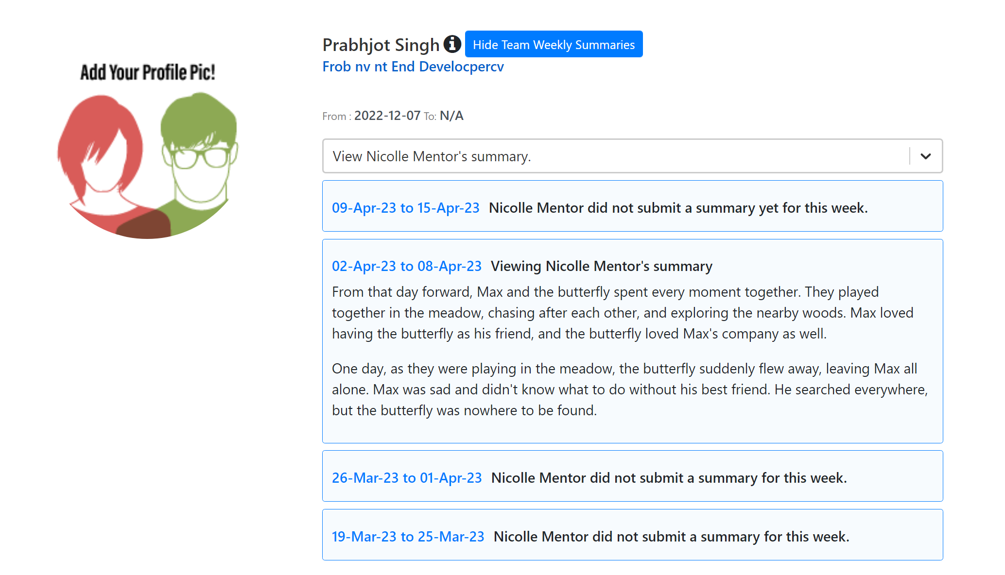Click the paragraph beginning One day, as they
1005x575 pixels.
tap(630, 389)
